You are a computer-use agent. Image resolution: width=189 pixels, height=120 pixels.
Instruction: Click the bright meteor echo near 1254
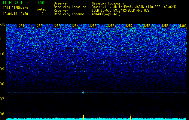click(83, 92)
